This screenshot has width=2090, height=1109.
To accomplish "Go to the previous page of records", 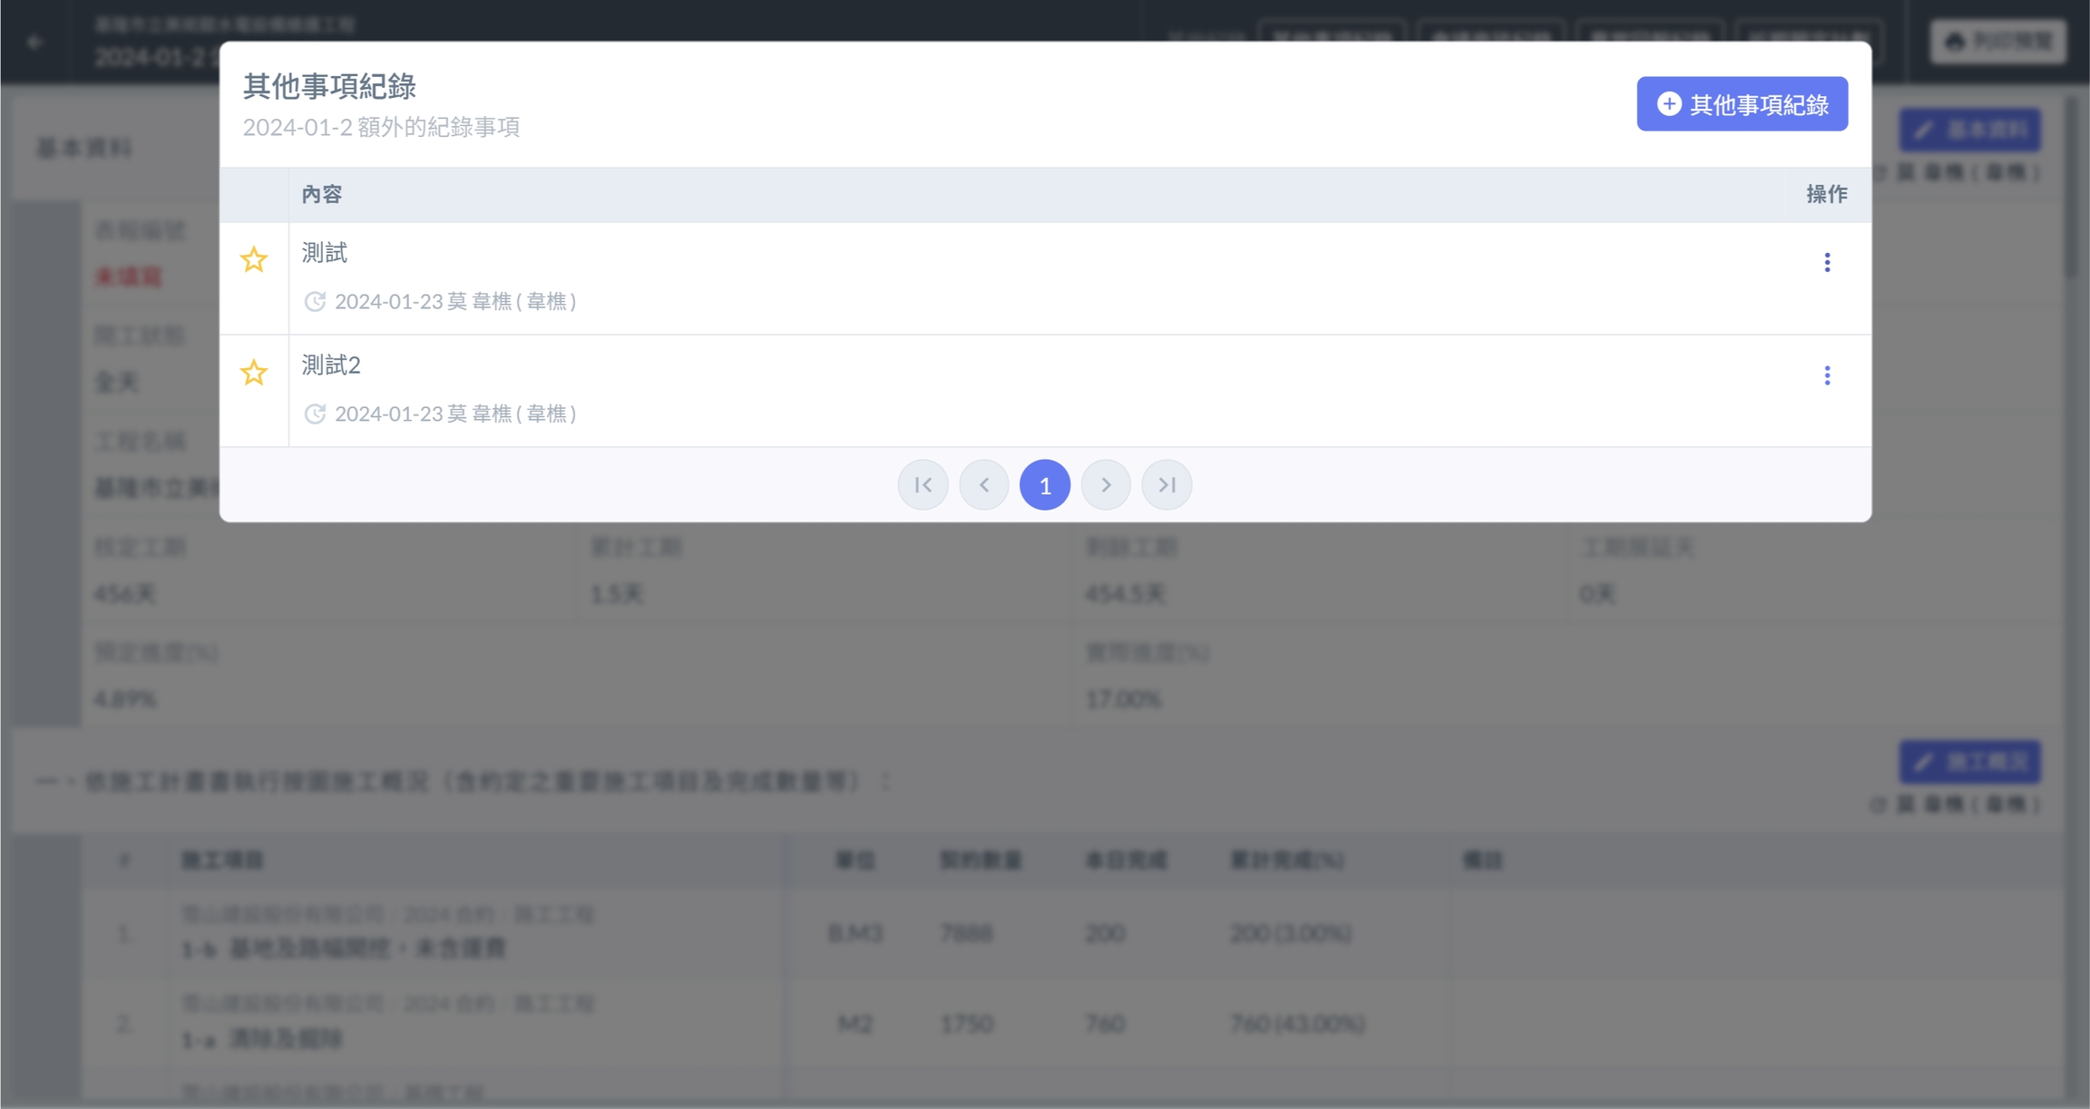I will (983, 485).
